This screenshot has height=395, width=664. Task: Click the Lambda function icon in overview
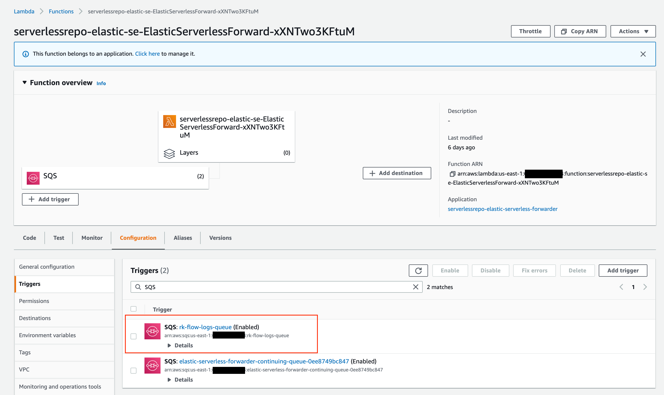[x=169, y=122]
